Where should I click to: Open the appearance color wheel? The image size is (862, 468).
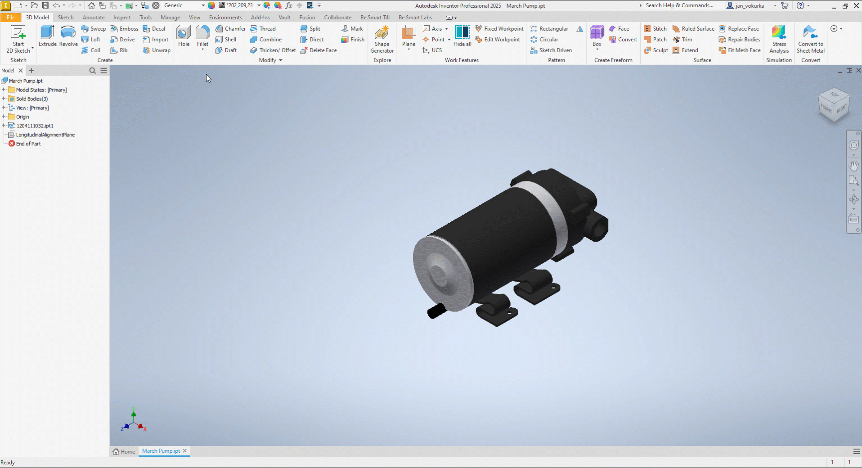[x=211, y=5]
